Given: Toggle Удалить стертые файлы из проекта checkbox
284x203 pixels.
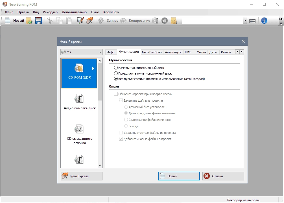Looking at the screenshot, I should click(x=121, y=133).
